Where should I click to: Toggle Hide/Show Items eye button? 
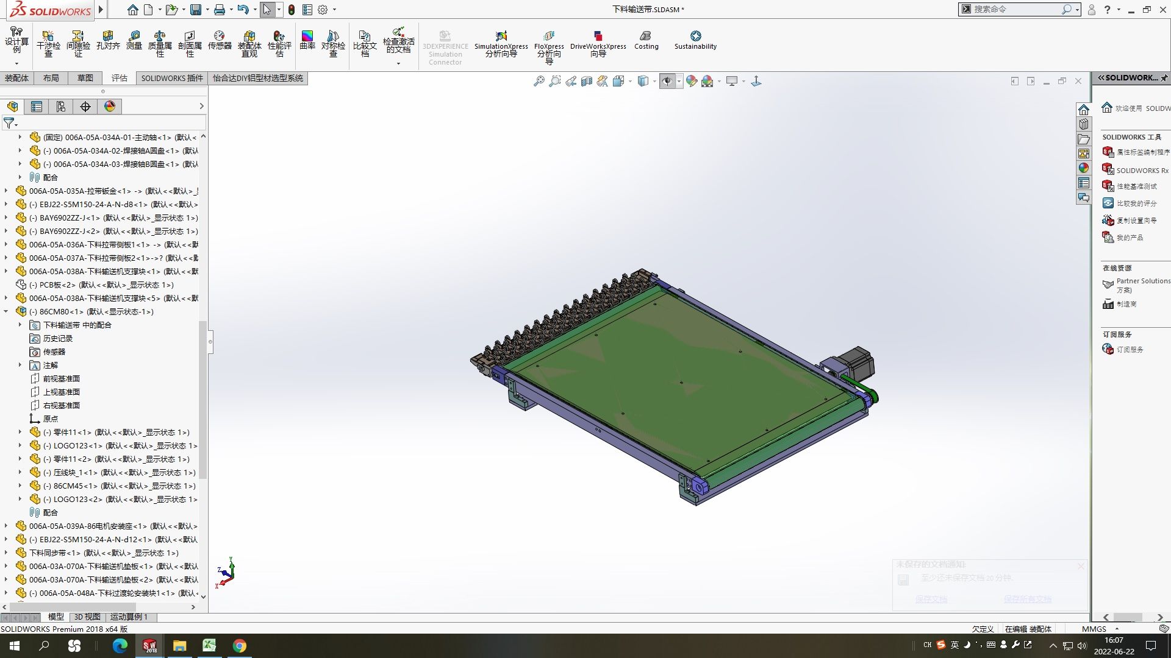pyautogui.click(x=667, y=81)
